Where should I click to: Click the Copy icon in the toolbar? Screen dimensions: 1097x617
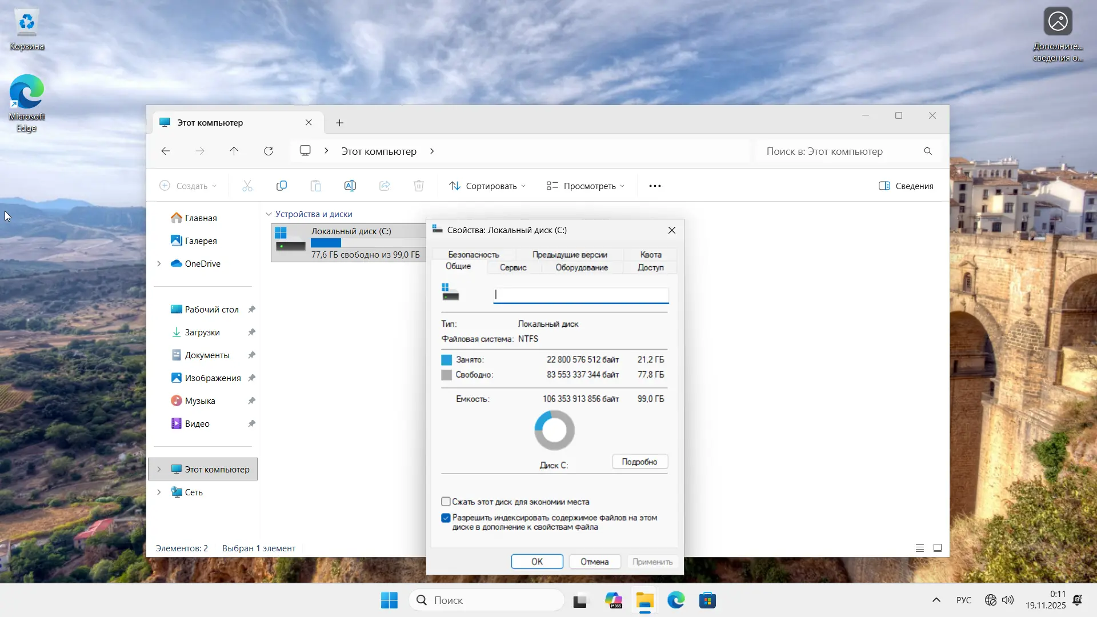(282, 186)
